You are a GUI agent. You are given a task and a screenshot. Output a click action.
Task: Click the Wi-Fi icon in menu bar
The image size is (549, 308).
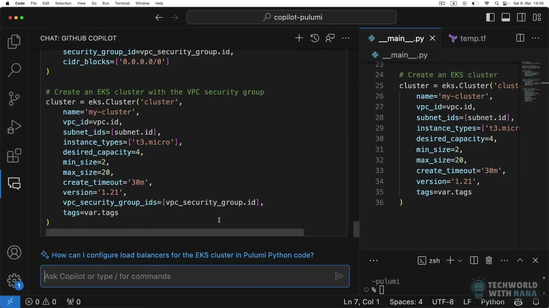(487, 3)
